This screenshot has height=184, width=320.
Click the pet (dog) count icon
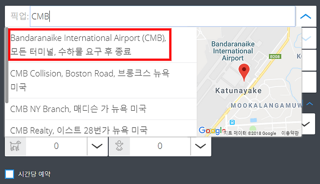pos(16,146)
